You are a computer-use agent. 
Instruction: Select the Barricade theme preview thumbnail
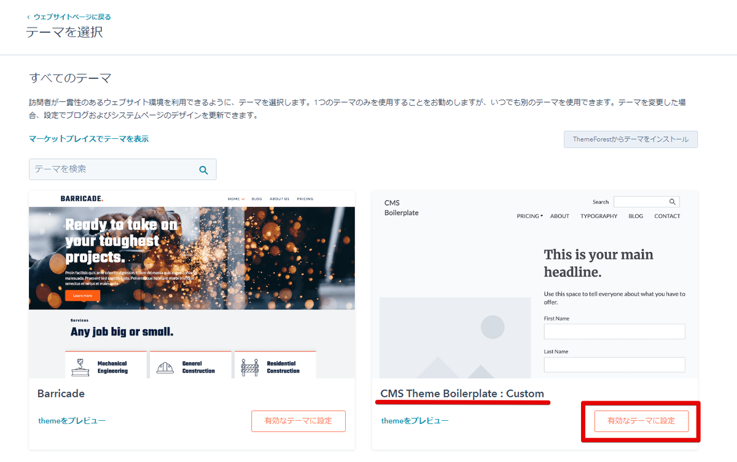pyautogui.click(x=192, y=284)
